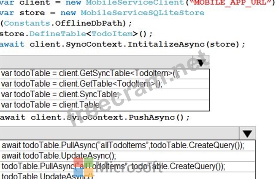The image size is (276, 179).
Task: Open the second dropdown arrow below PushAsync line
Action: pyautogui.click(x=247, y=134)
